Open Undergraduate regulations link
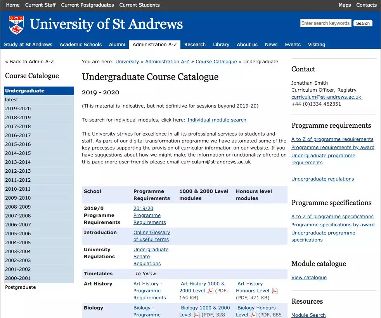Image resolution: width=381 pixels, height=318 pixels. point(322,179)
